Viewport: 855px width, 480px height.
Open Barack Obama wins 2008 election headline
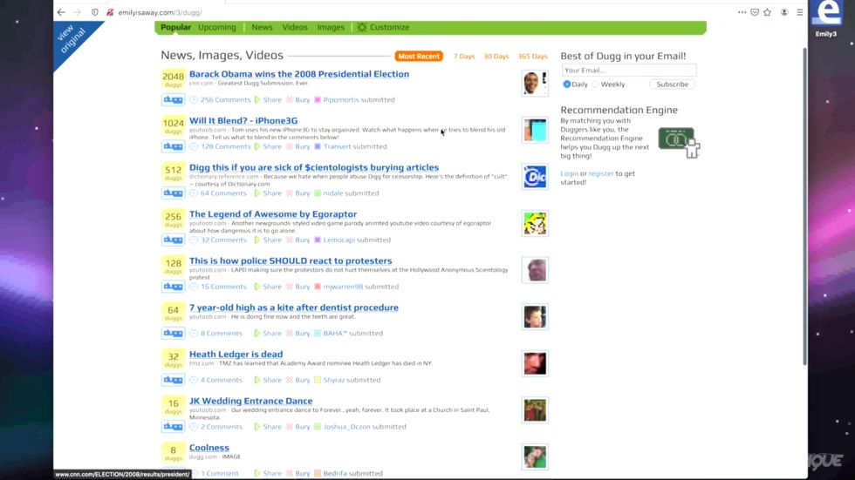point(298,74)
